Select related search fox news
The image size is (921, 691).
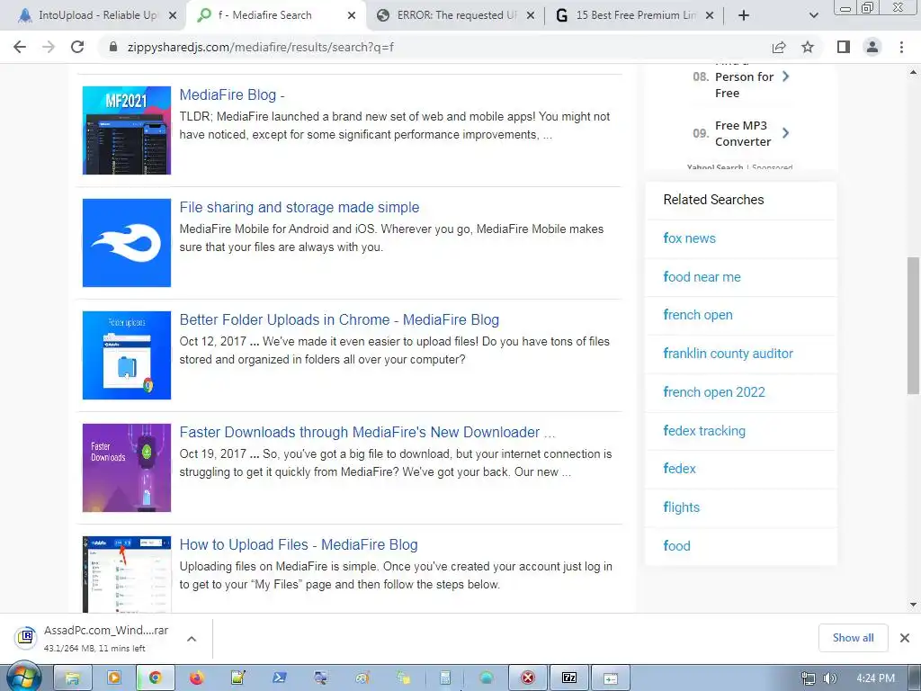pos(689,238)
